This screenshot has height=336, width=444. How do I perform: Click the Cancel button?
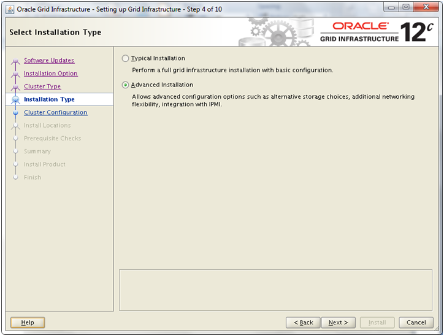point(416,323)
